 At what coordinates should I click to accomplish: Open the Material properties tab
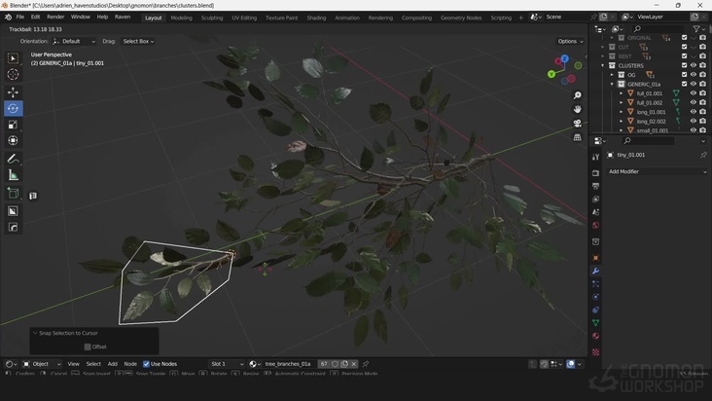[595, 336]
